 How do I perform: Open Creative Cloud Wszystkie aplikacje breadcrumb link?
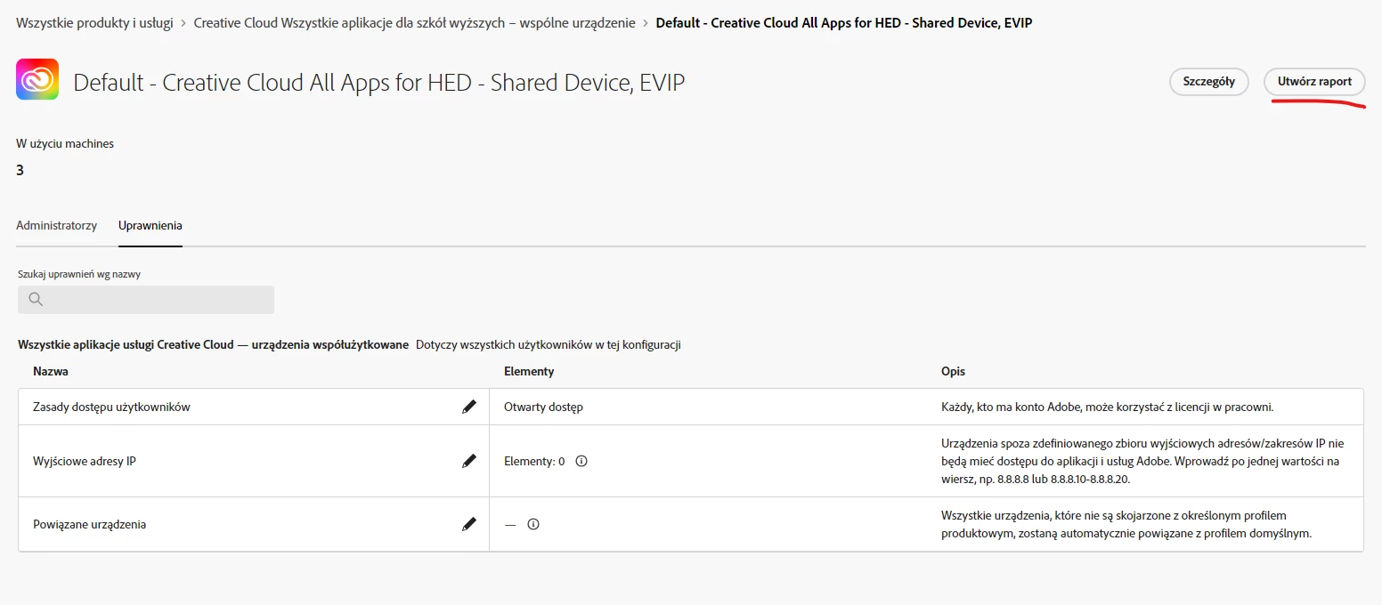pyautogui.click(x=414, y=22)
